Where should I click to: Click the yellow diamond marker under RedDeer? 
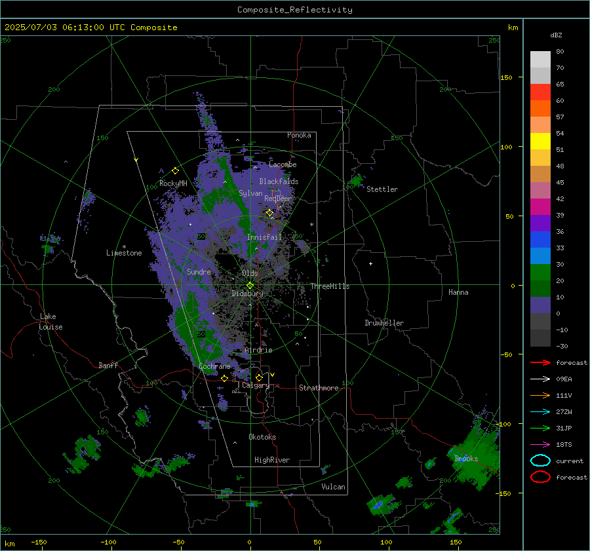(x=270, y=213)
